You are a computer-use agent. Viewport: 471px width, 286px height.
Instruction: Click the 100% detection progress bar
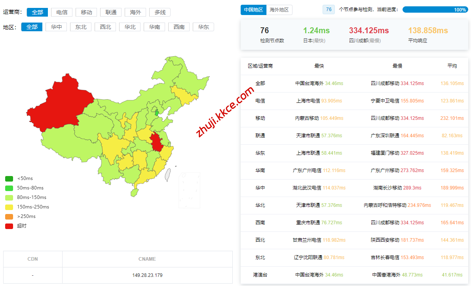435,9
